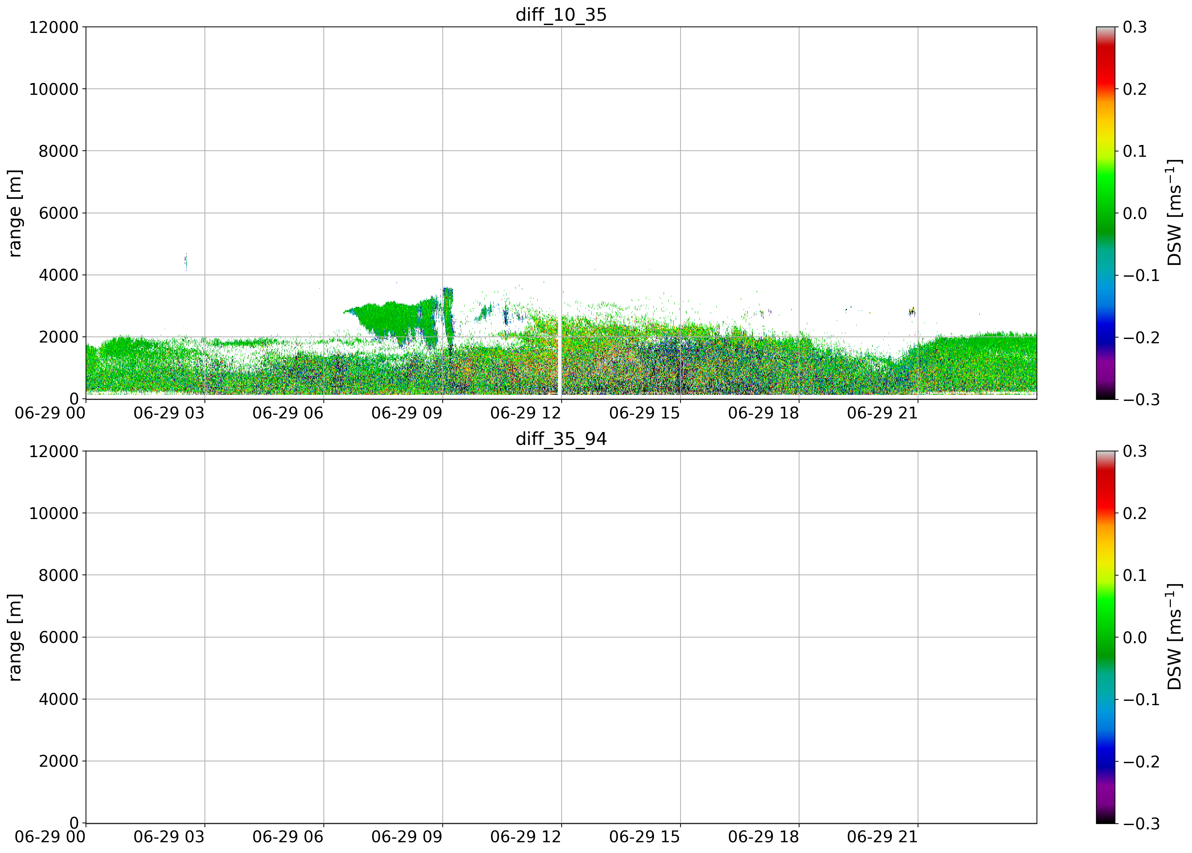Click the '06-29 00' x-tick under diff_35_94

[50, 838]
